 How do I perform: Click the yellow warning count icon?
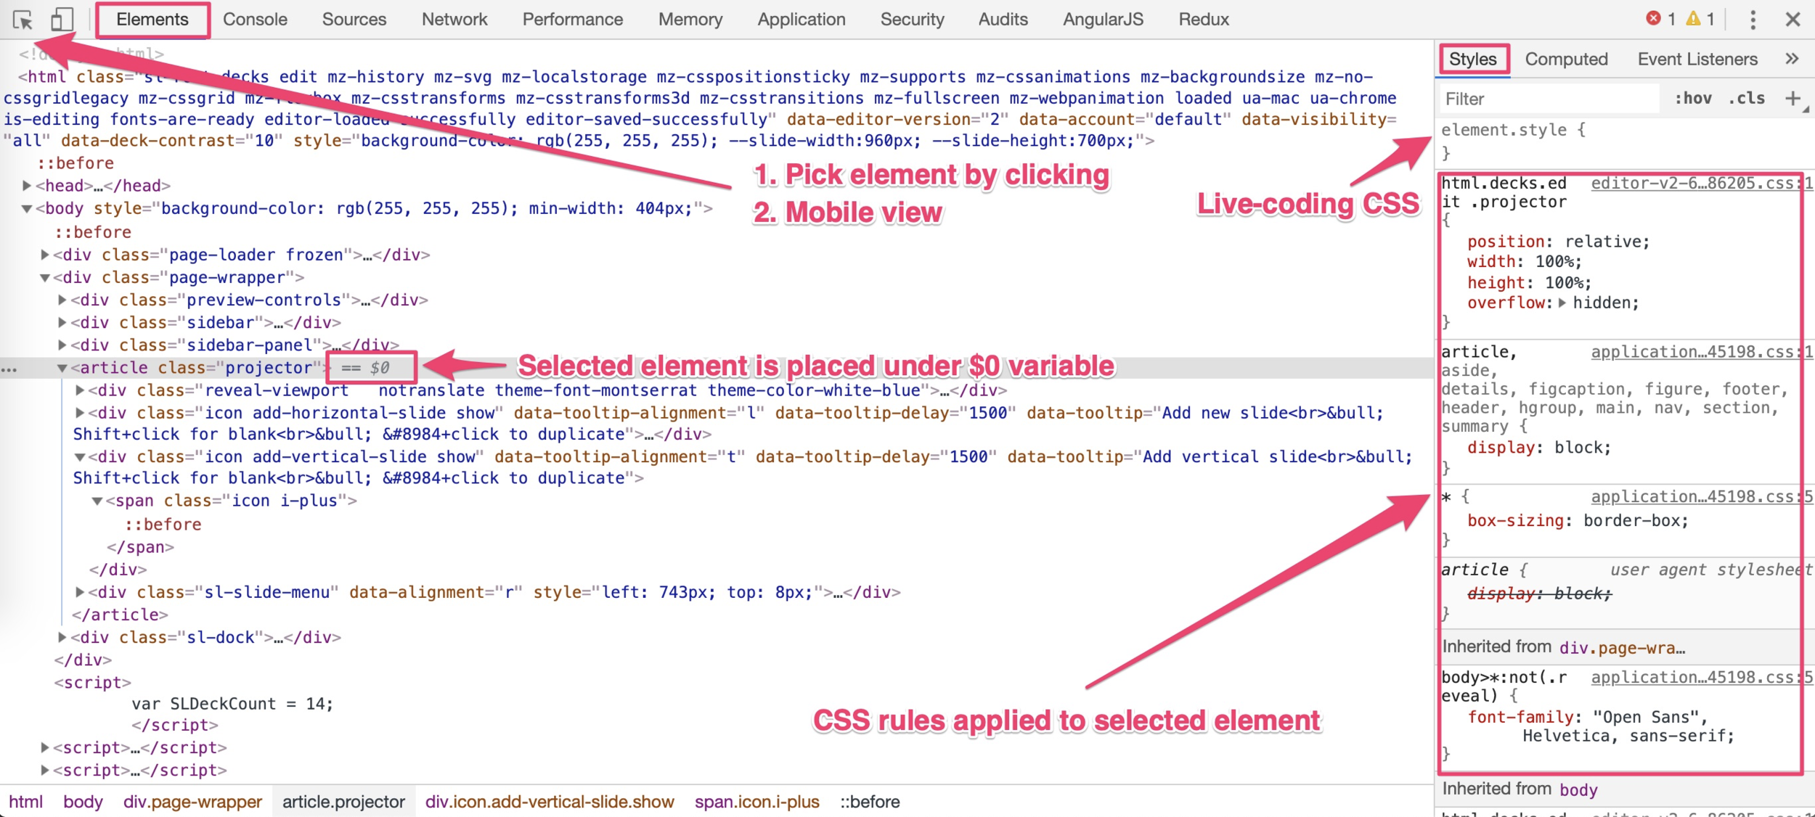(x=1693, y=19)
